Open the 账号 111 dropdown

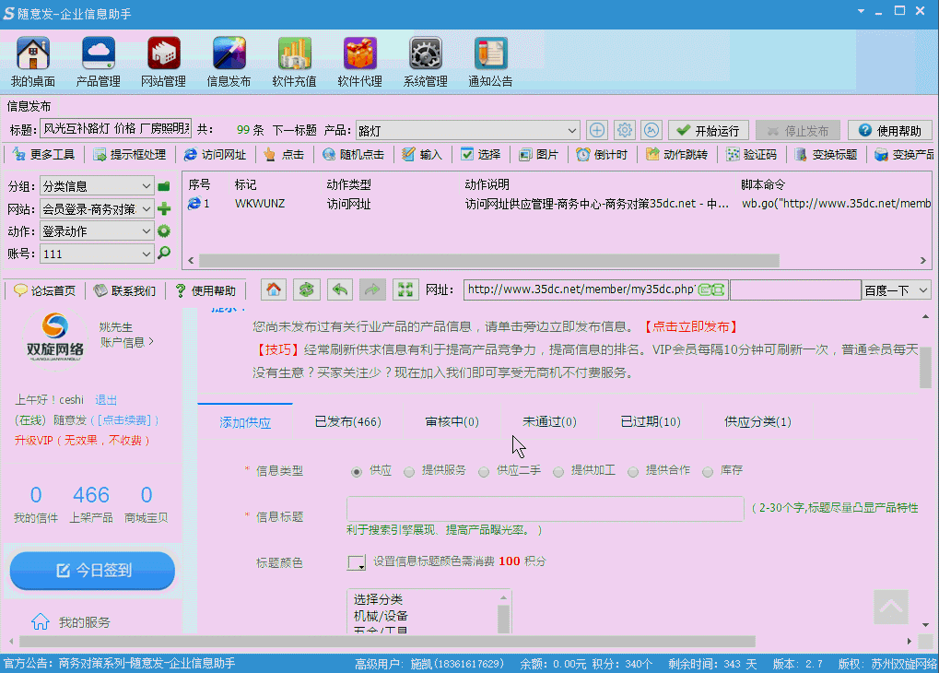point(97,254)
